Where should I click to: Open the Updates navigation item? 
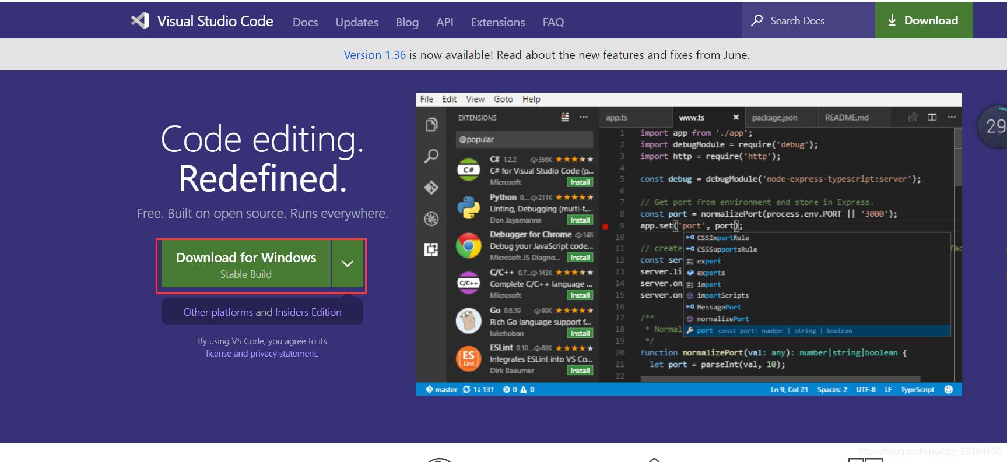357,22
